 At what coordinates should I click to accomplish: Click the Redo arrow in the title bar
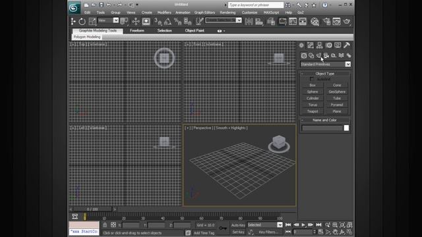tap(119, 5)
